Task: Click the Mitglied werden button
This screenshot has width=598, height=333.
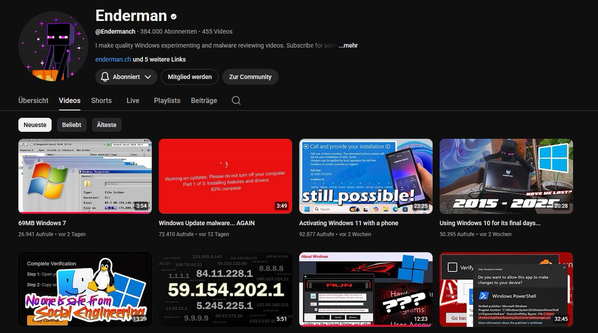Action: pos(189,77)
